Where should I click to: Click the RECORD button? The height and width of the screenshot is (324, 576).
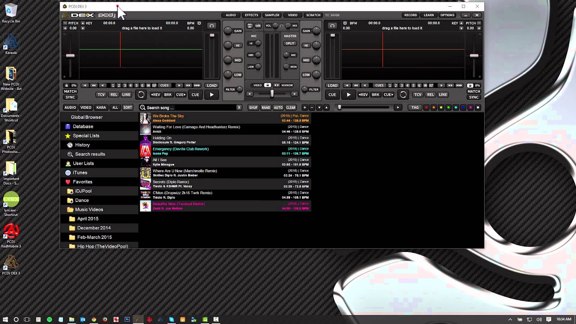click(x=410, y=15)
